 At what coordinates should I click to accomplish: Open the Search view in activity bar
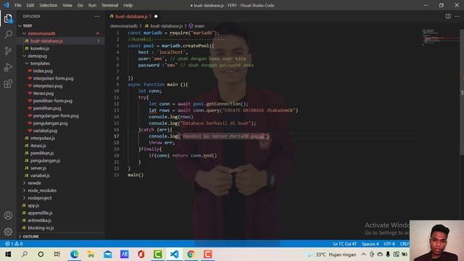[x=8, y=34]
